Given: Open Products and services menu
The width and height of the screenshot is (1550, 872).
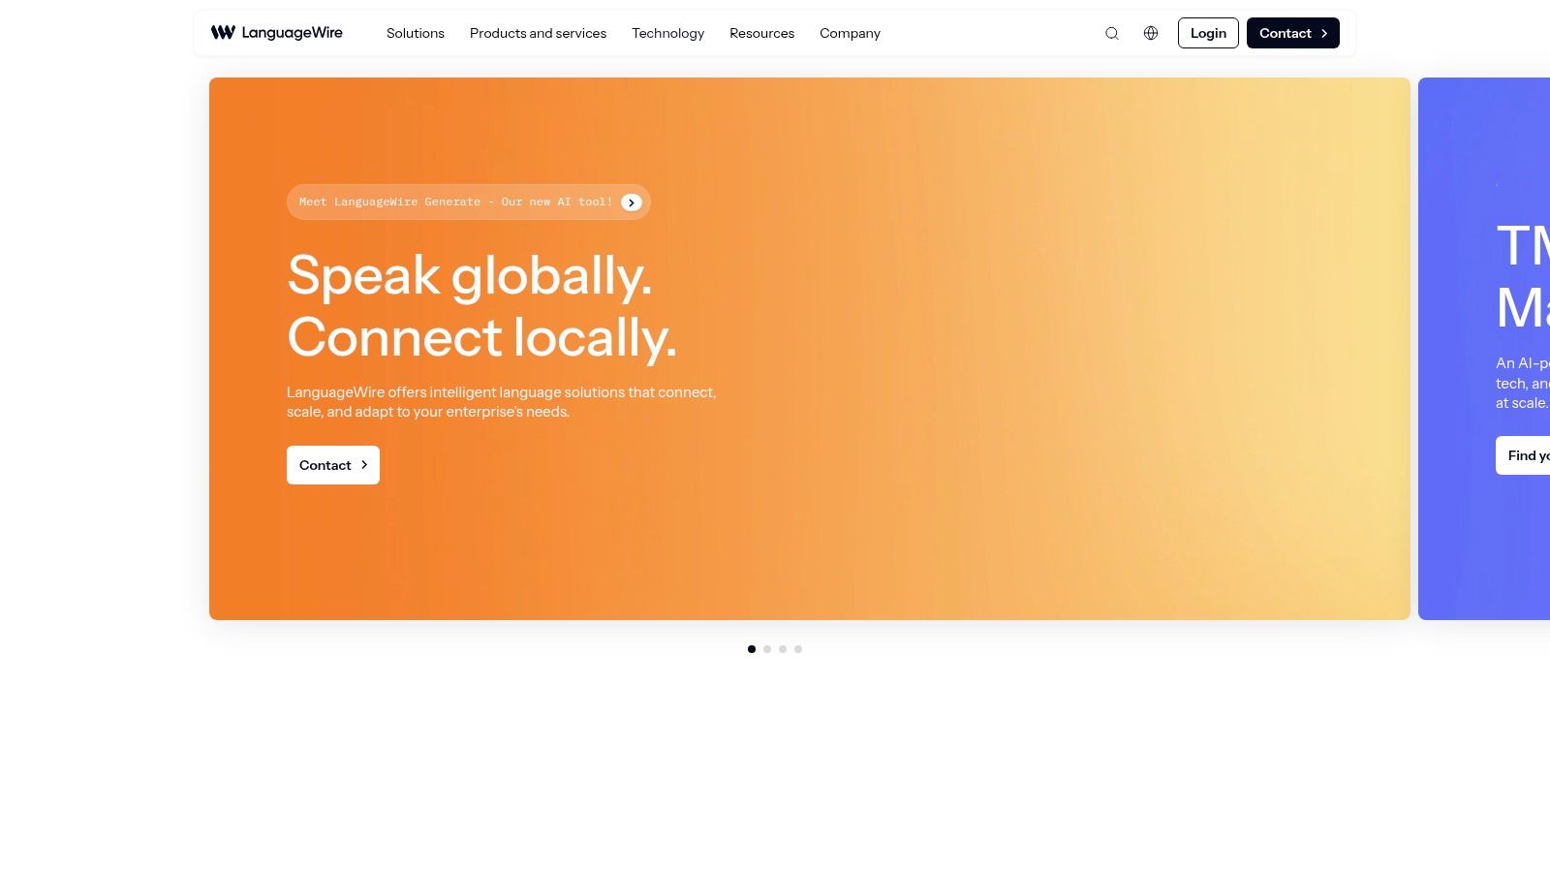Looking at the screenshot, I should (x=538, y=33).
